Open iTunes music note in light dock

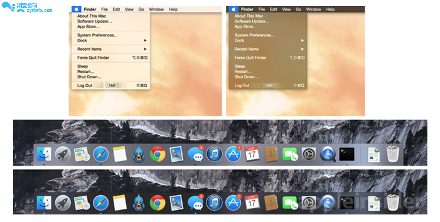[x=214, y=154]
